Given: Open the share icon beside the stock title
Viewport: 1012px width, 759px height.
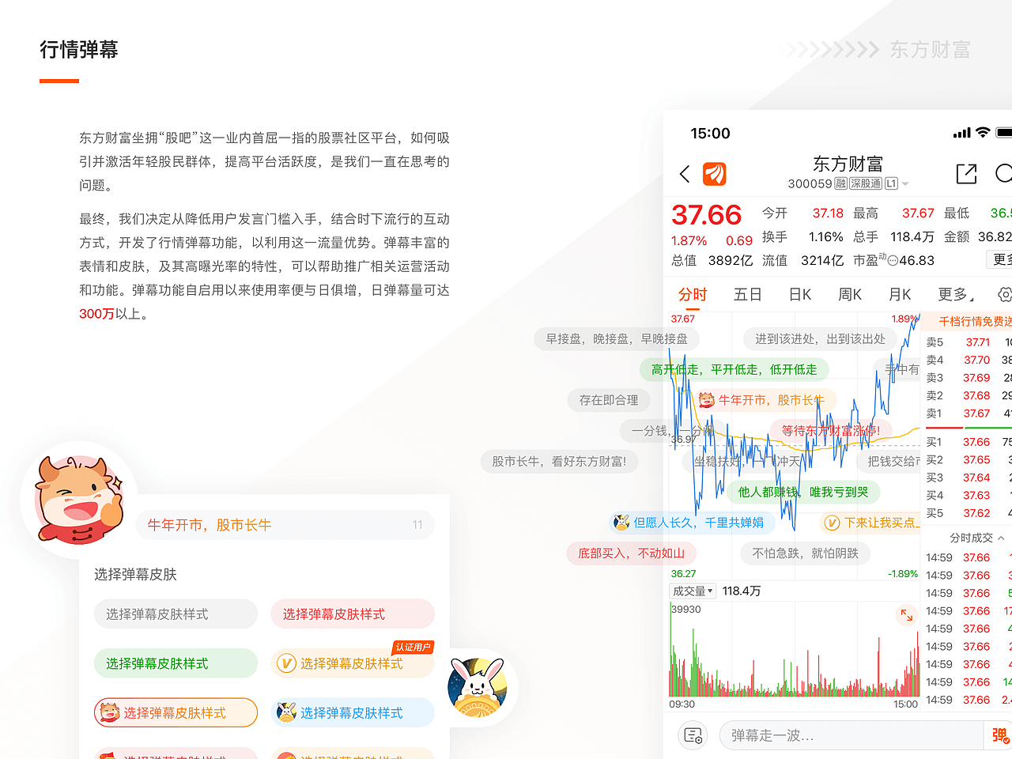Looking at the screenshot, I should [966, 174].
